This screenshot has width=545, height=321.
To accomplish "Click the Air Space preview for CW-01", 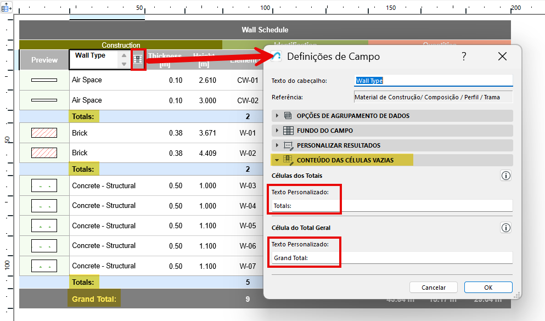I will coord(44,80).
